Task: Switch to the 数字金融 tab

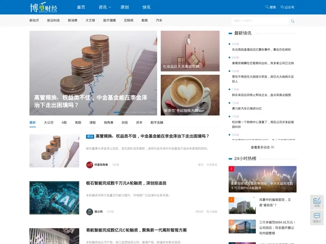Action: 157,122
